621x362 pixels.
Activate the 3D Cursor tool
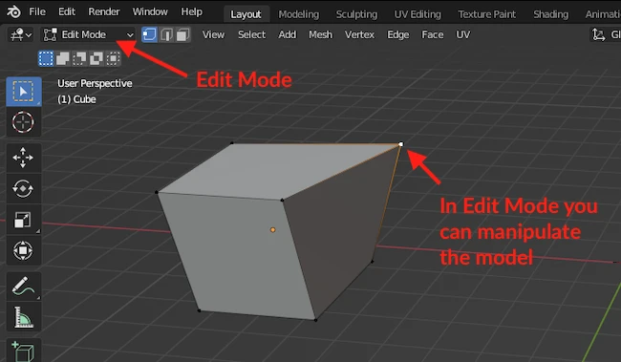point(23,122)
